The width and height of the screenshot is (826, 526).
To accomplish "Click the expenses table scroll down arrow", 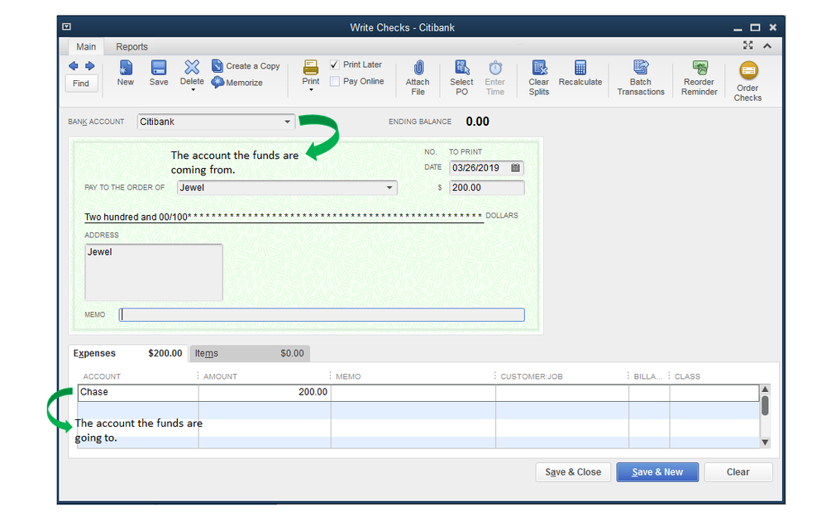I will coord(766,442).
